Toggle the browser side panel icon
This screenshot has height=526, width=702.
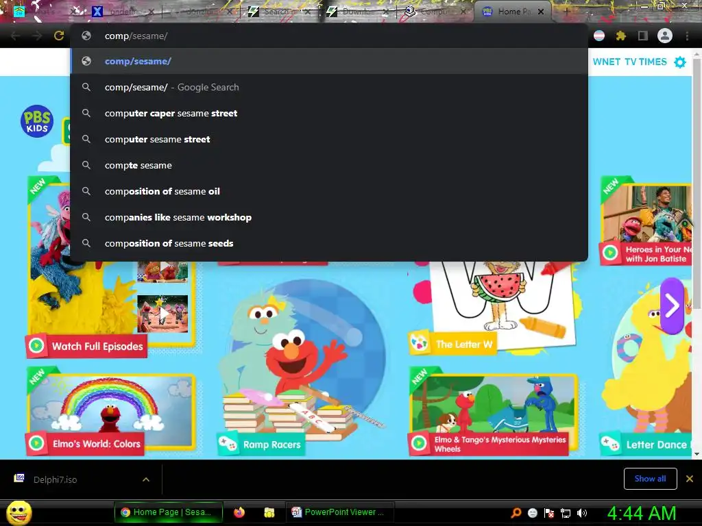(642, 36)
